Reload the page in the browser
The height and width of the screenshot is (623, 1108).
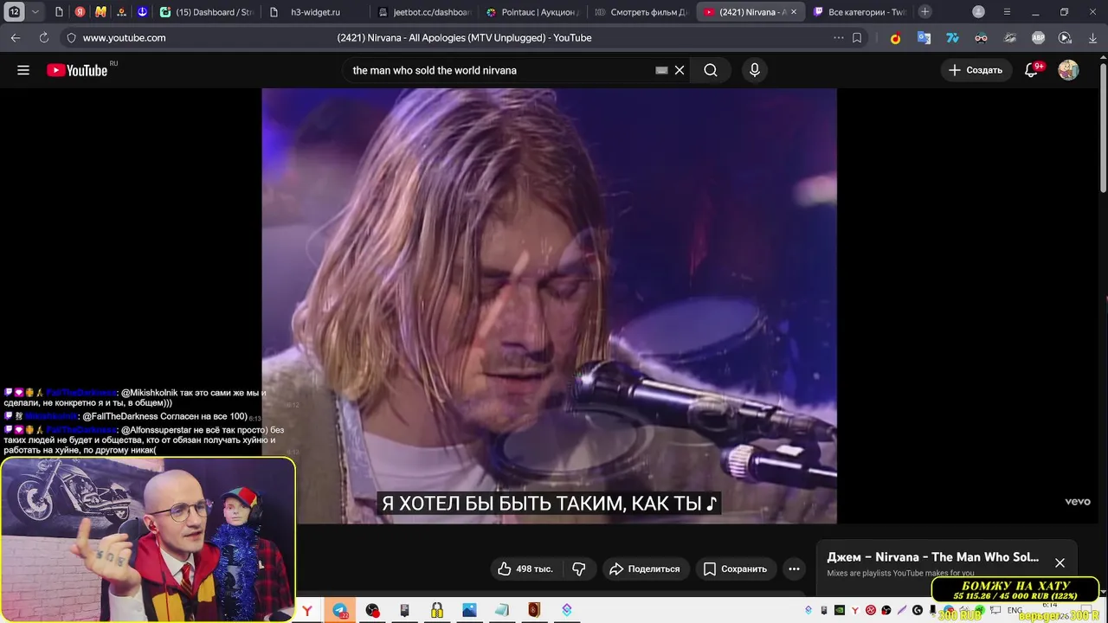tap(44, 38)
